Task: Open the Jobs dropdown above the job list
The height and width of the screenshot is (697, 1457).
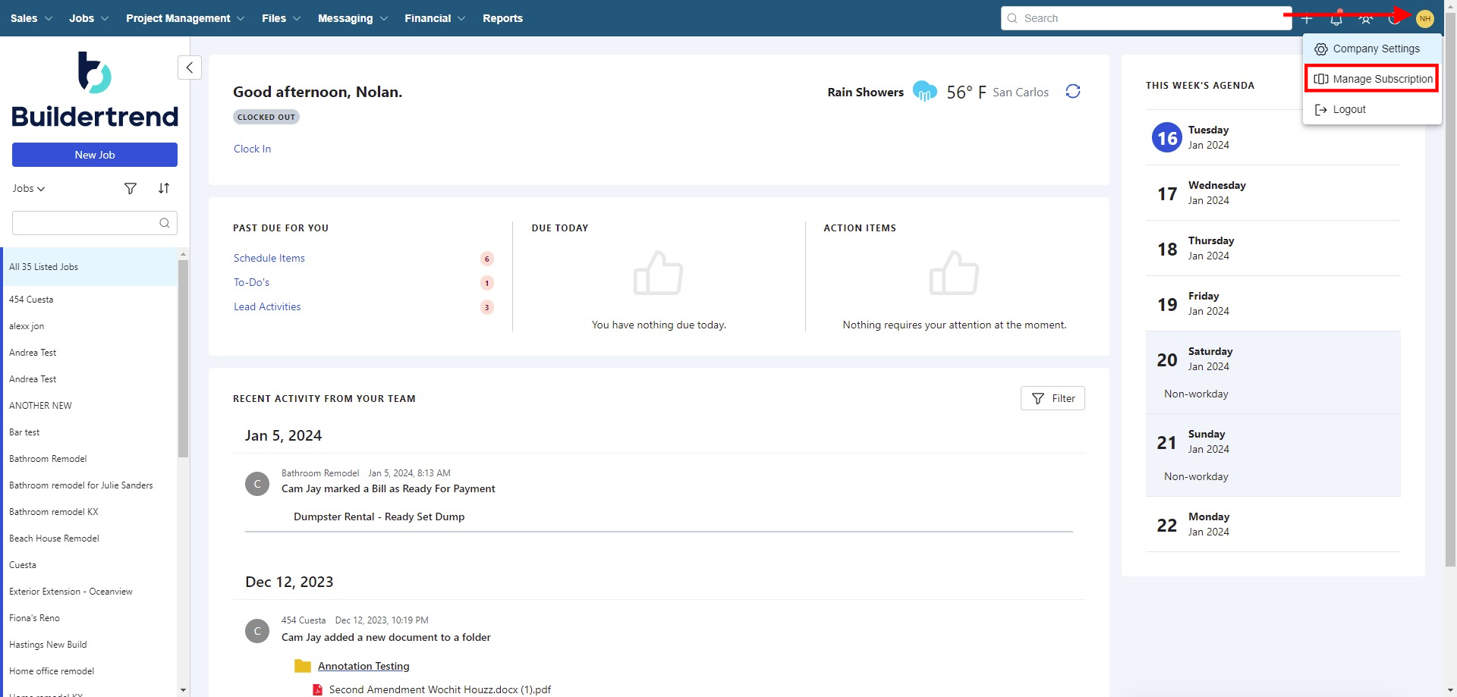Action: pyautogui.click(x=29, y=188)
